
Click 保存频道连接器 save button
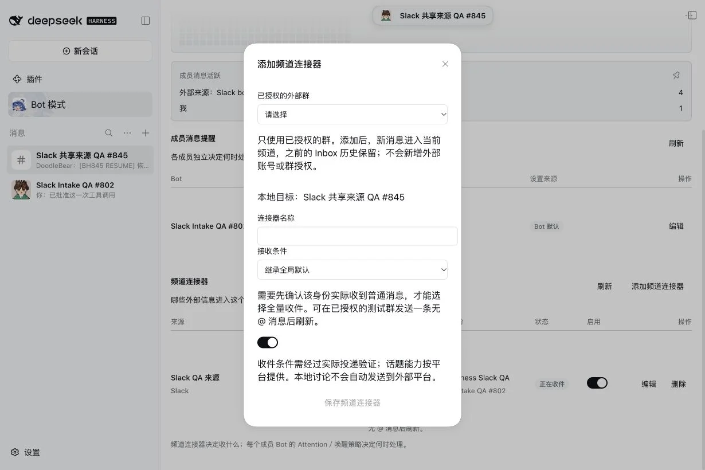pos(352,403)
